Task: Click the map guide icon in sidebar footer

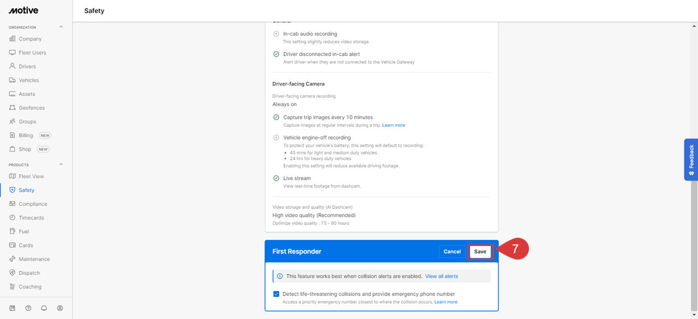Action: tap(13, 308)
